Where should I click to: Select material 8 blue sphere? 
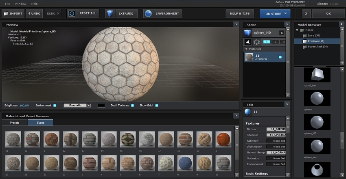pos(185,163)
